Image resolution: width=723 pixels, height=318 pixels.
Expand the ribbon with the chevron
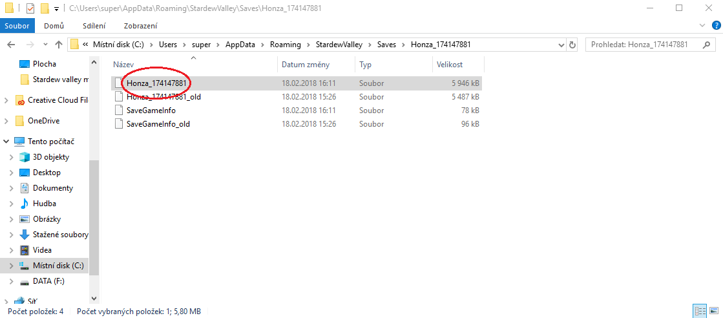point(702,25)
